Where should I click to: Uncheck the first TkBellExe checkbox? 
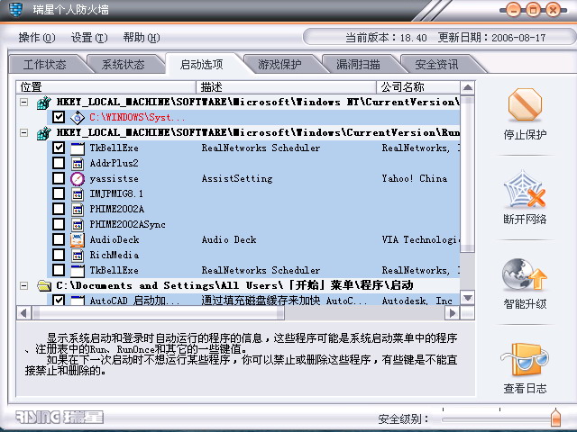[x=59, y=148]
